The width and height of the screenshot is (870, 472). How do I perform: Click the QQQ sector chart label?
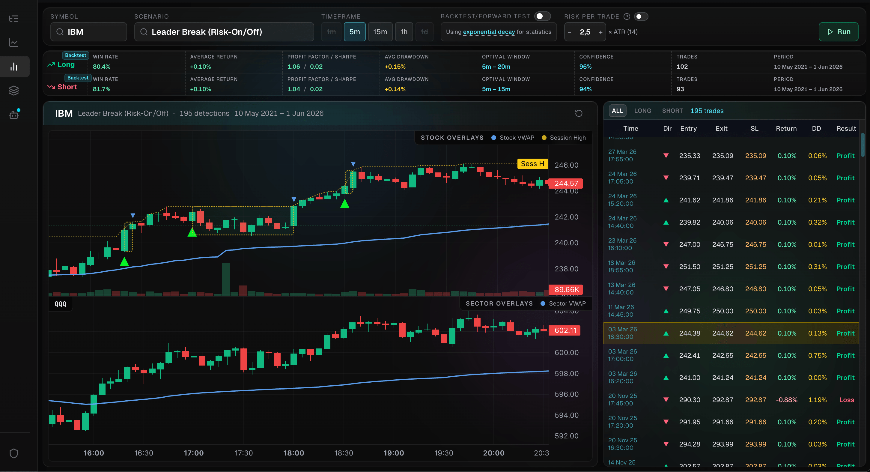coord(61,304)
